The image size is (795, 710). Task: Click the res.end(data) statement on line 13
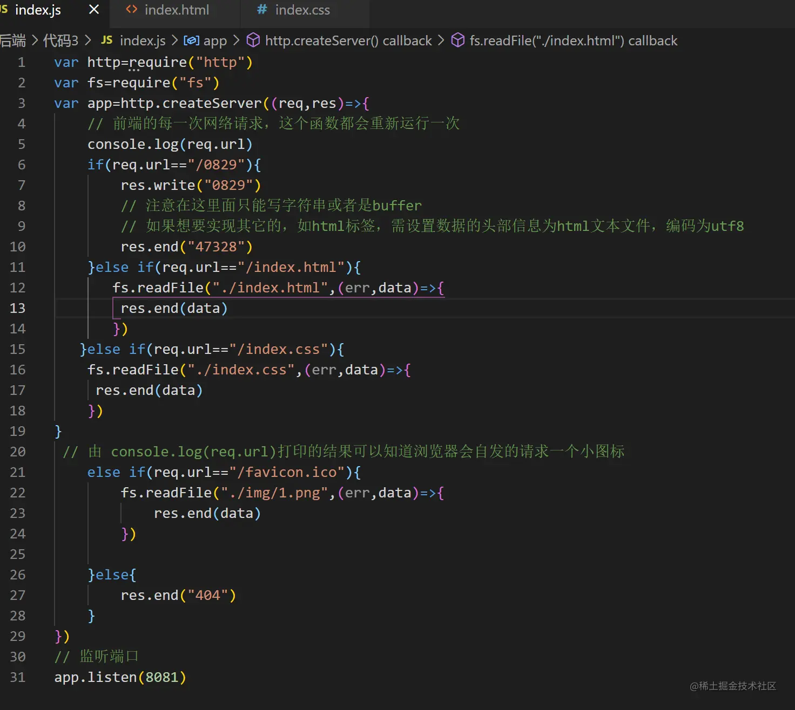coord(174,308)
